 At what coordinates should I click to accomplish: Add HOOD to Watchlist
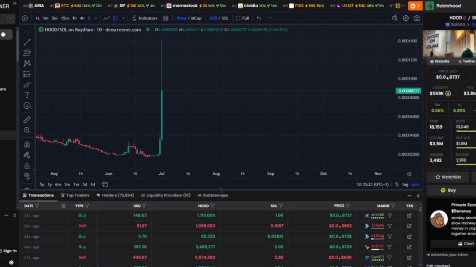click(448, 177)
